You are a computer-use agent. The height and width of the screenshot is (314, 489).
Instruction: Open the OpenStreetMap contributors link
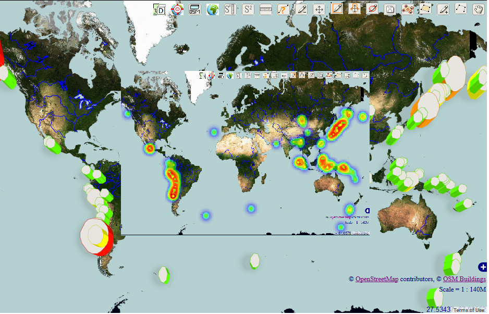point(376,279)
